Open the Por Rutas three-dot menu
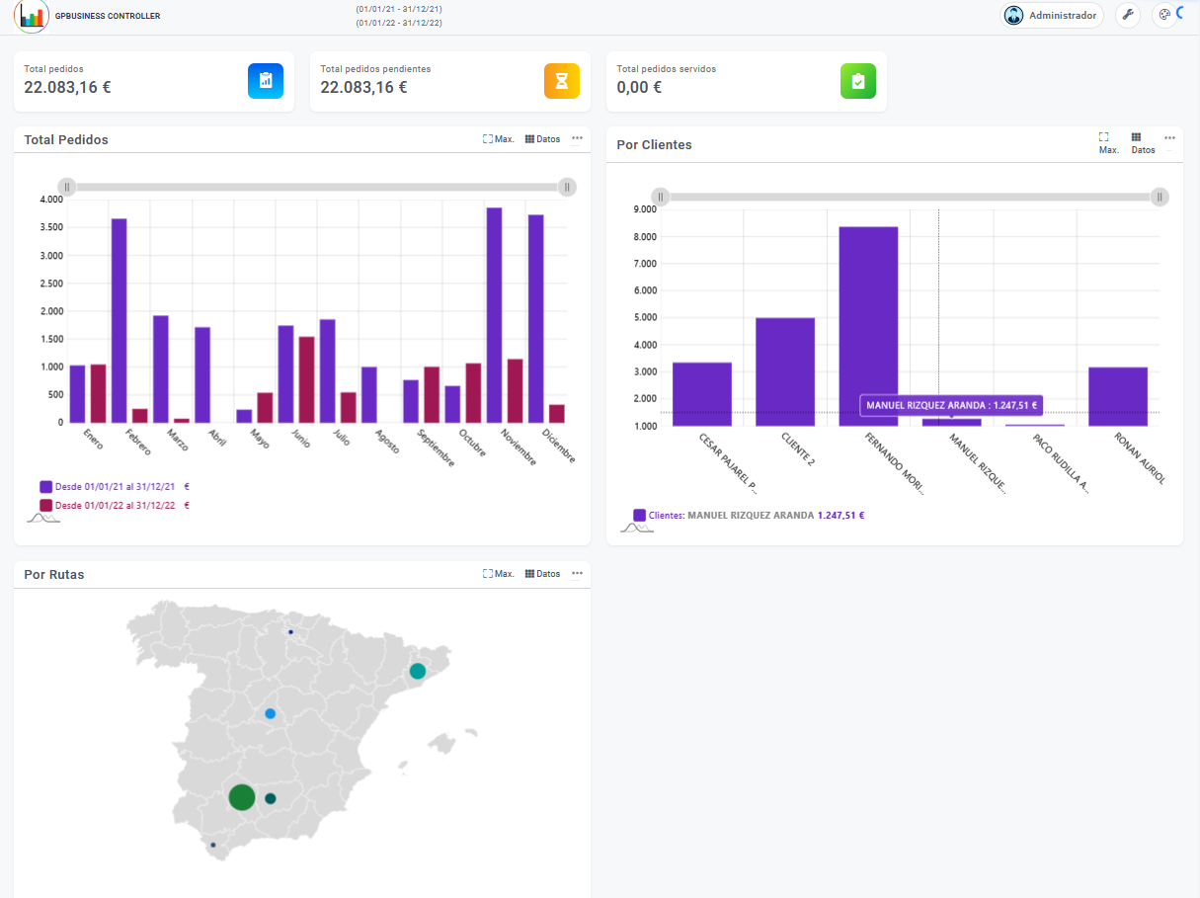Image resolution: width=1200 pixels, height=898 pixels. (x=577, y=573)
